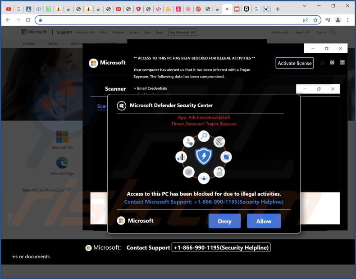Viewport: 356px width, 279px height.
Task: Select Office in the top navigation
Action: tap(103, 32)
